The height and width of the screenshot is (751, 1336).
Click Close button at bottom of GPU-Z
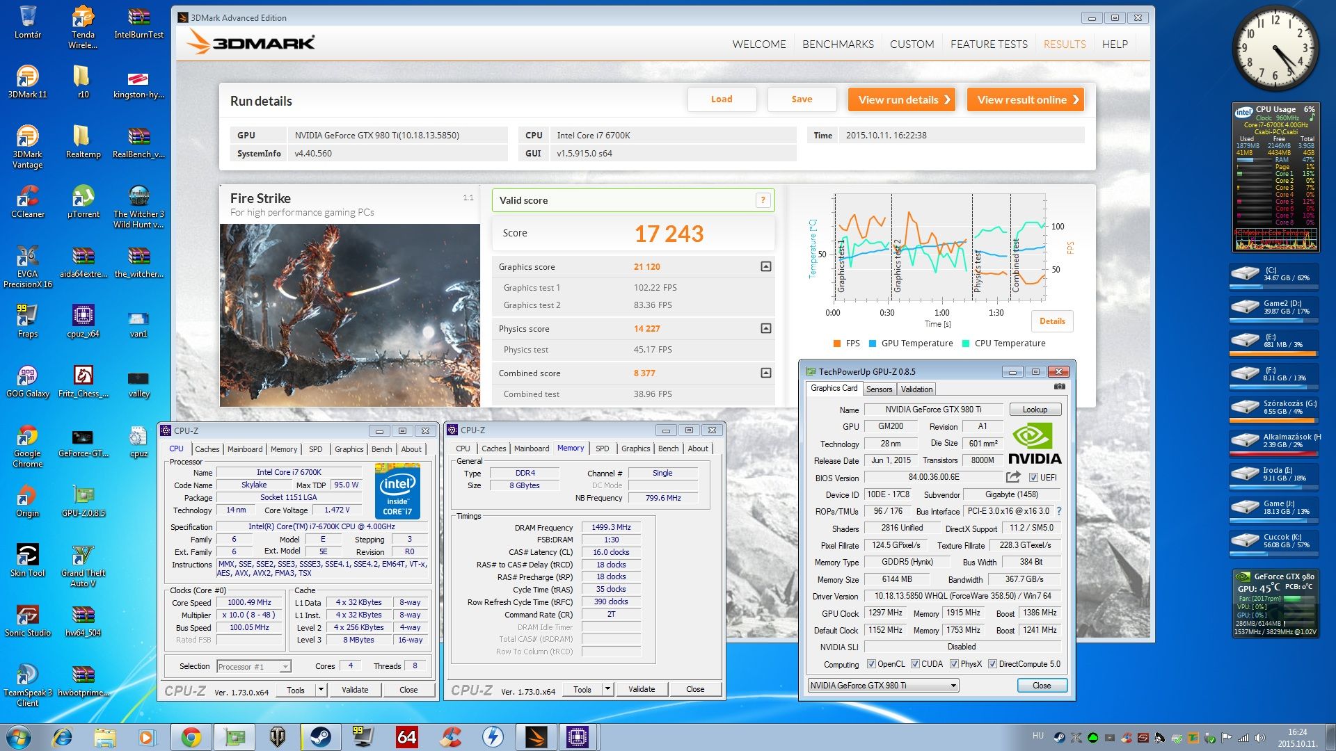point(1041,685)
